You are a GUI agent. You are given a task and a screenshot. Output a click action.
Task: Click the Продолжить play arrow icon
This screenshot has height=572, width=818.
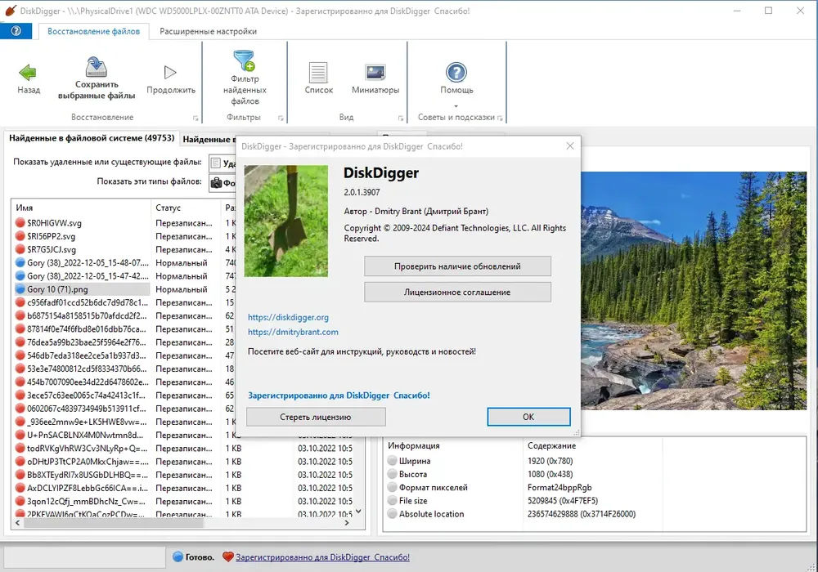point(170,73)
